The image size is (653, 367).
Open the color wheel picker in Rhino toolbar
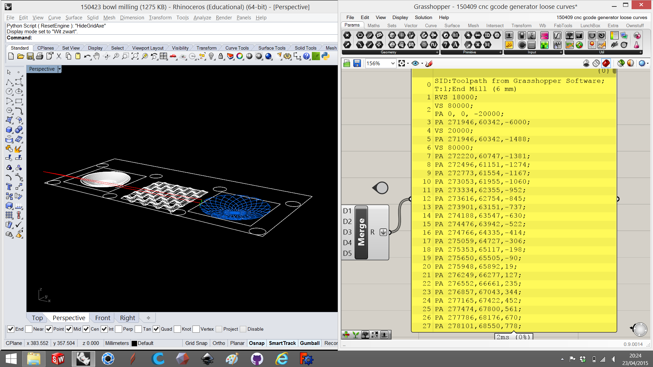tap(240, 56)
